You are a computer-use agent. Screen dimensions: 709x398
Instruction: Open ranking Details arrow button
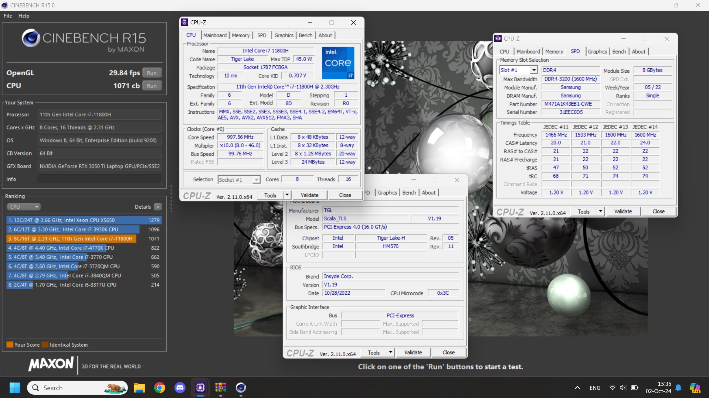tap(158, 207)
